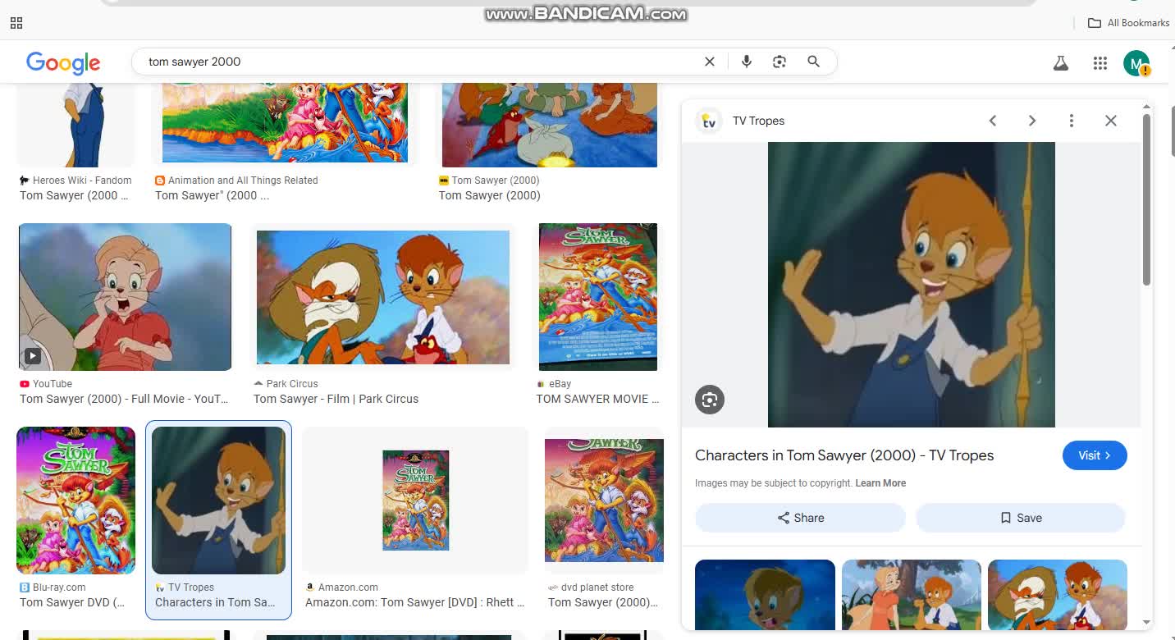Clear the search box text
This screenshot has width=1175, height=640.
point(710,62)
